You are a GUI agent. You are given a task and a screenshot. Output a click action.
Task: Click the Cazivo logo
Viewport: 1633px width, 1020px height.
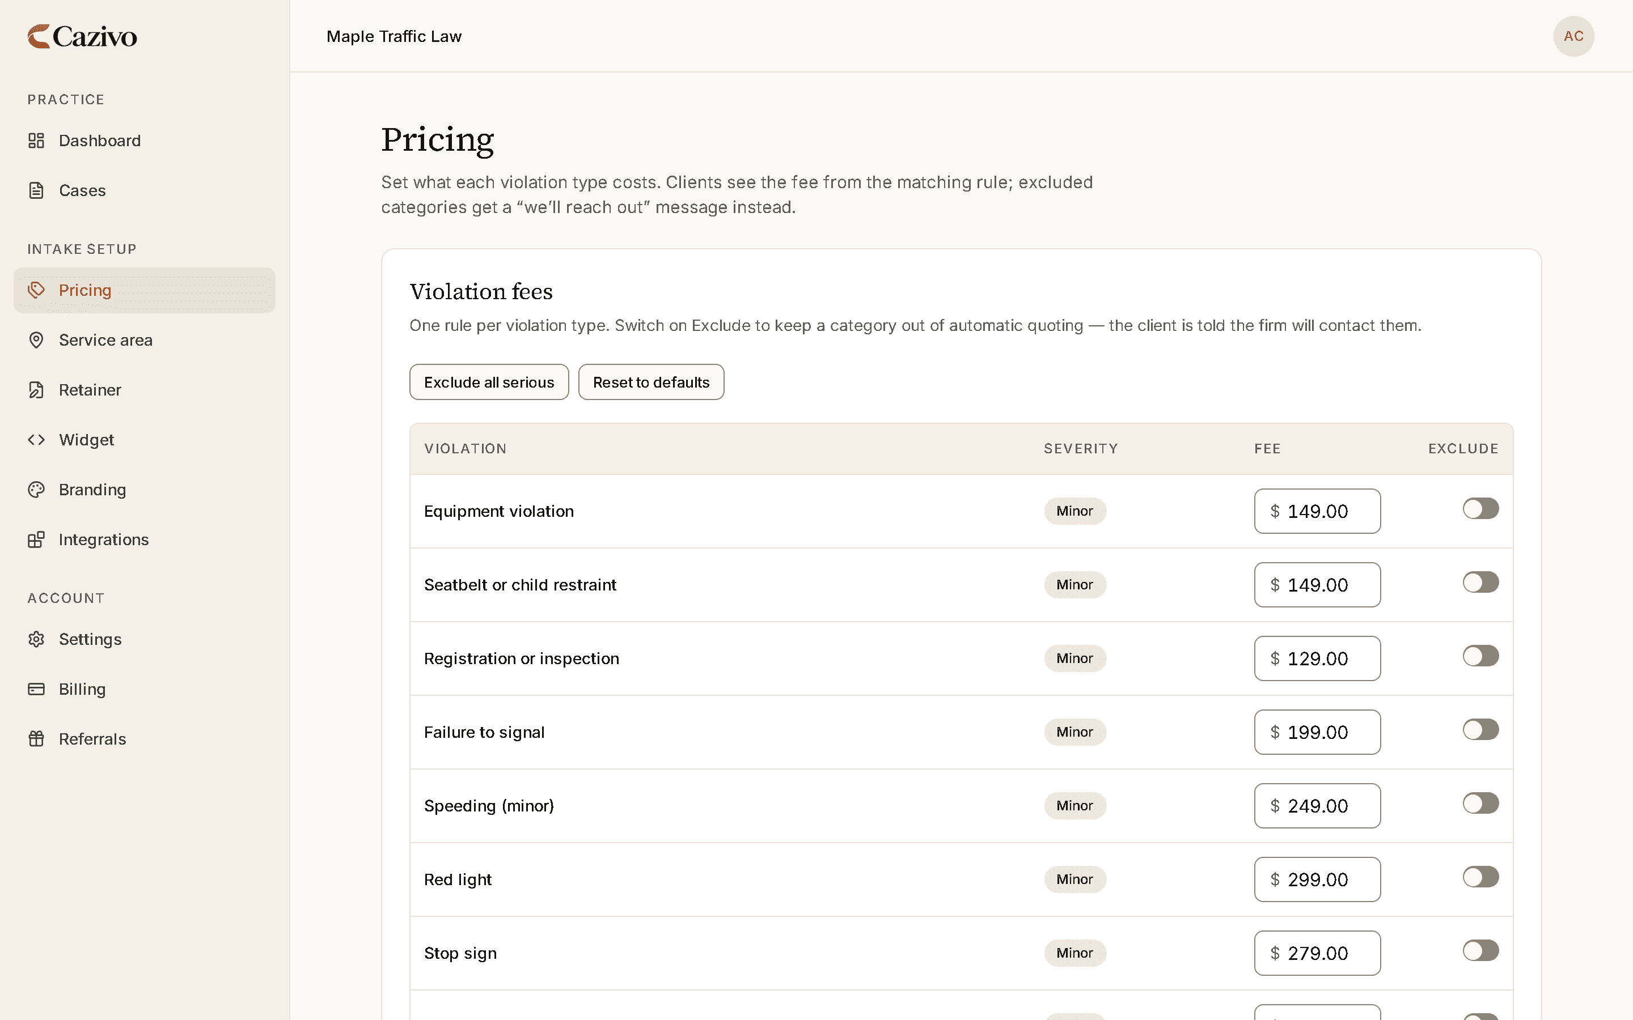tap(82, 36)
